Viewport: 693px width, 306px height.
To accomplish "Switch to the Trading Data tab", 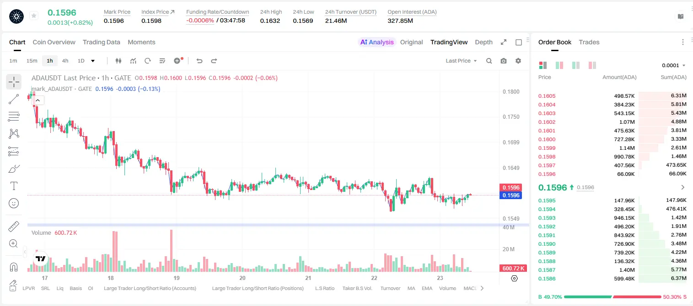I will pos(102,42).
